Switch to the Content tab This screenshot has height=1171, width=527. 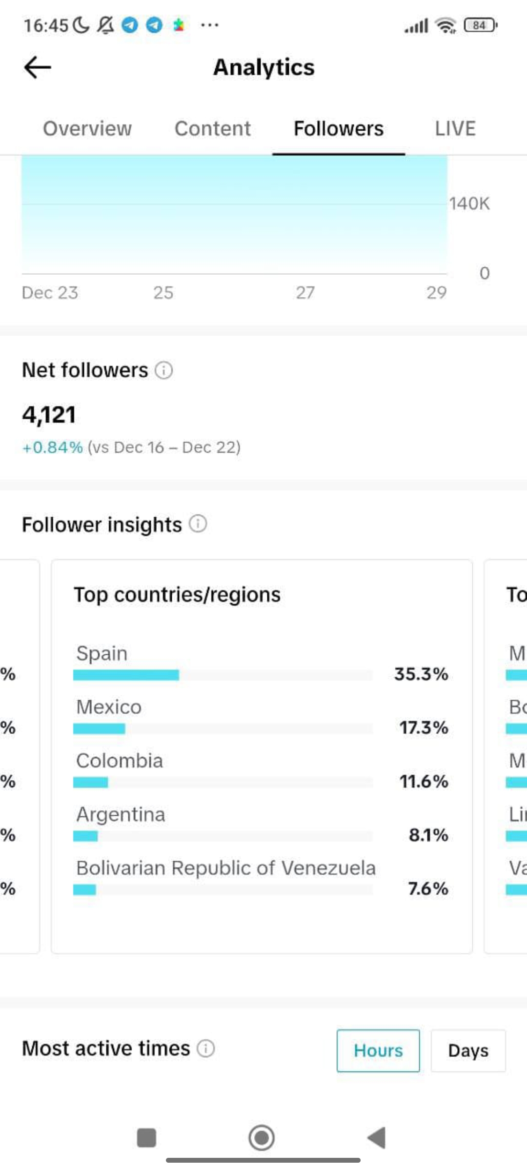pos(213,128)
